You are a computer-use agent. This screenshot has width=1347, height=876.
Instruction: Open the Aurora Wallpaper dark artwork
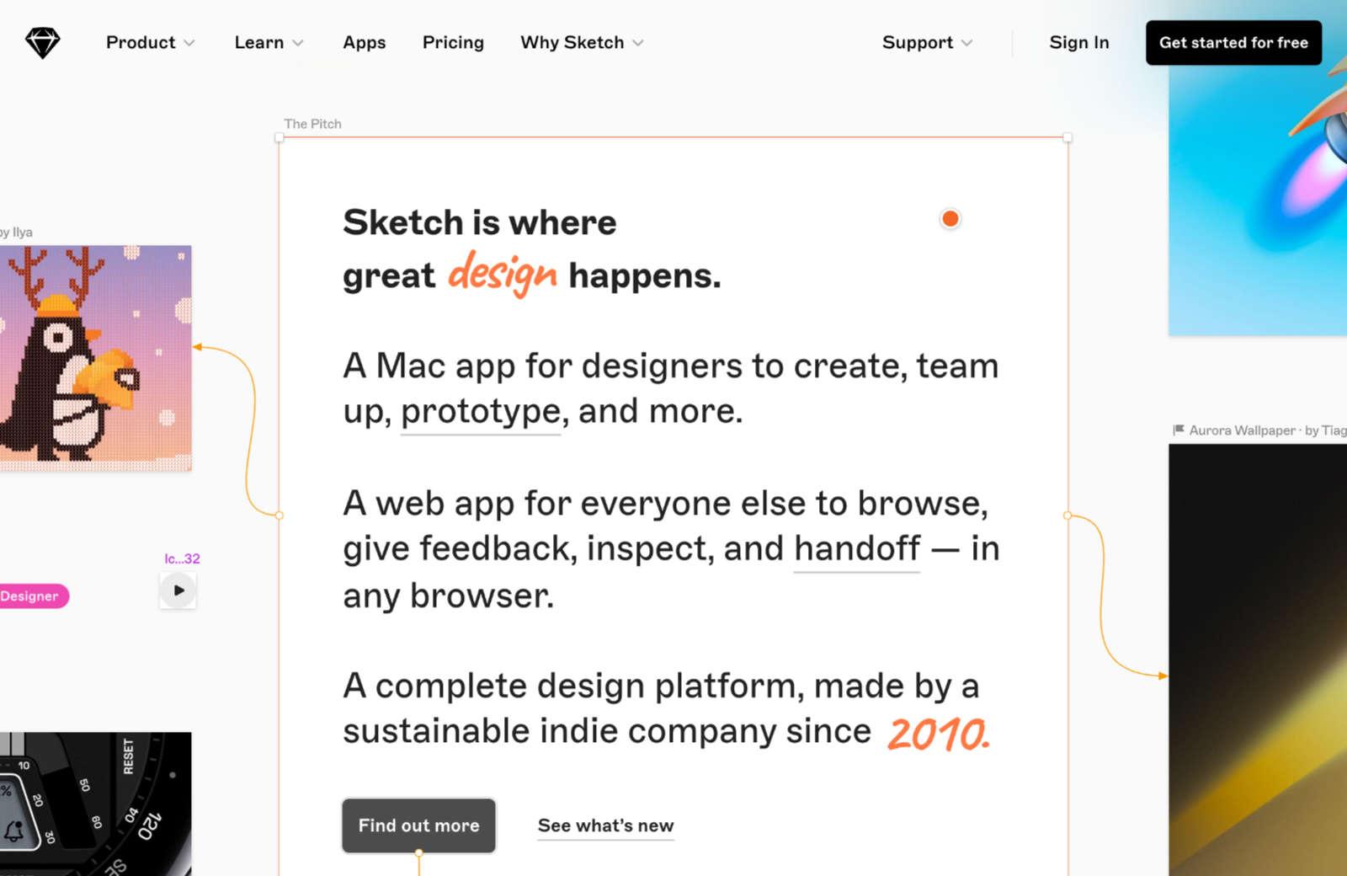pyautogui.click(x=1258, y=660)
